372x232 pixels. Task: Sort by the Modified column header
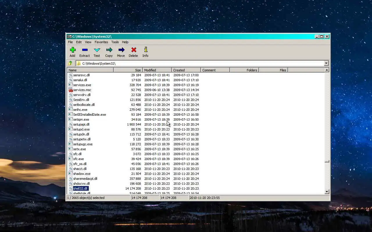[157, 70]
